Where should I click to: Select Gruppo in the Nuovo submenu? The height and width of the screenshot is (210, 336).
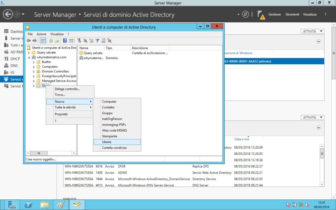click(117, 113)
